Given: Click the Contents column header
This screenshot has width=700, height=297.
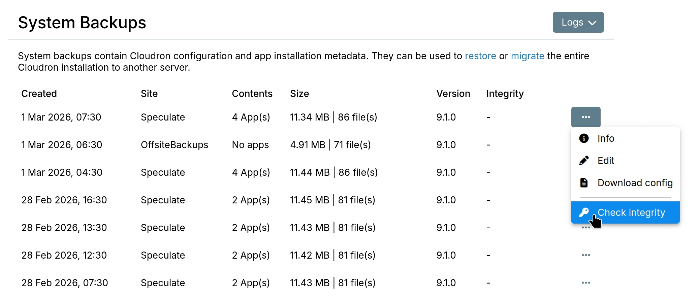Looking at the screenshot, I should coord(252,94).
